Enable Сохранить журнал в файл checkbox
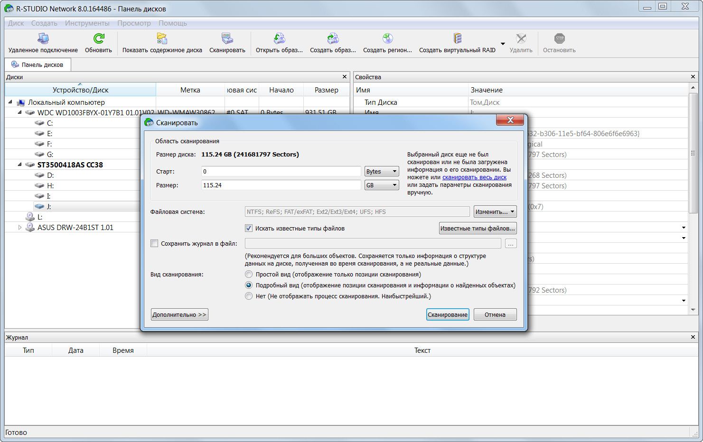Viewport: 703px width, 442px height. pos(154,243)
